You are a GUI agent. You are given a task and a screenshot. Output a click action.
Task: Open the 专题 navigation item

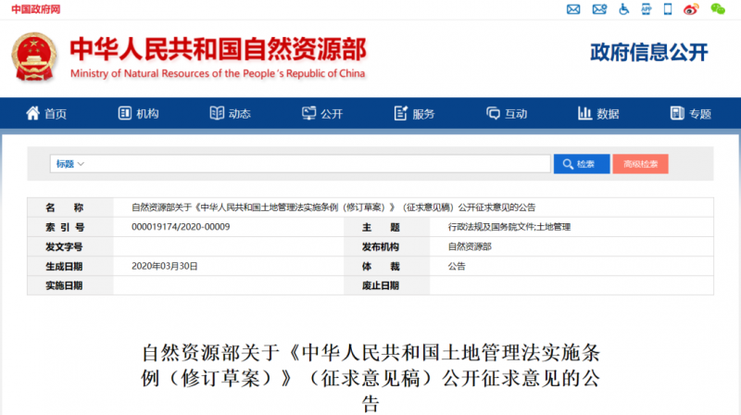click(690, 113)
